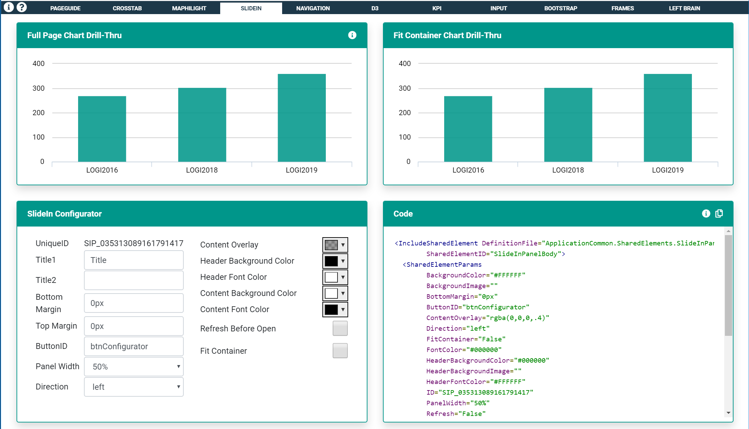Image resolution: width=749 pixels, height=429 pixels.
Task: Click LOGI2016 bar in Full Page chart
Action: pos(102,129)
